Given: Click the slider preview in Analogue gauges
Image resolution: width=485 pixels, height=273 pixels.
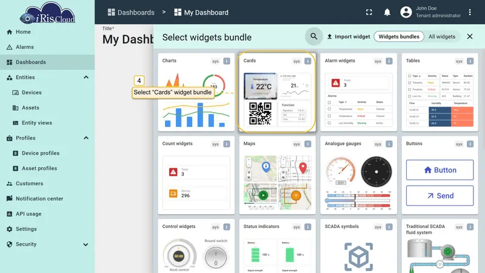Looking at the screenshot, I should [x=358, y=200].
